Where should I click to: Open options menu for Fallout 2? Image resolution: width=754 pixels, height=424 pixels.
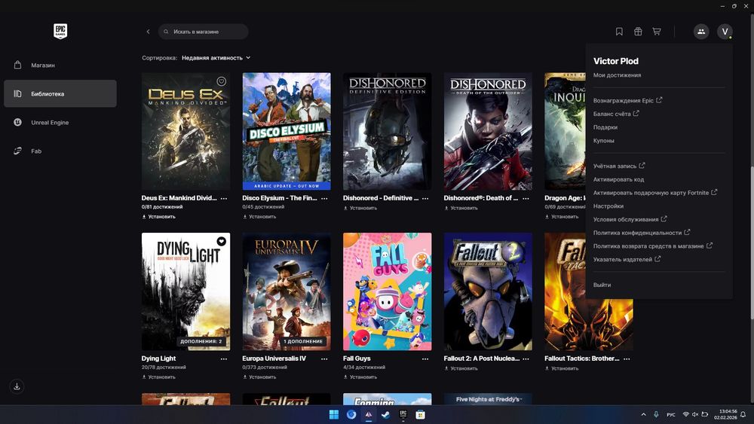pyautogui.click(x=526, y=358)
